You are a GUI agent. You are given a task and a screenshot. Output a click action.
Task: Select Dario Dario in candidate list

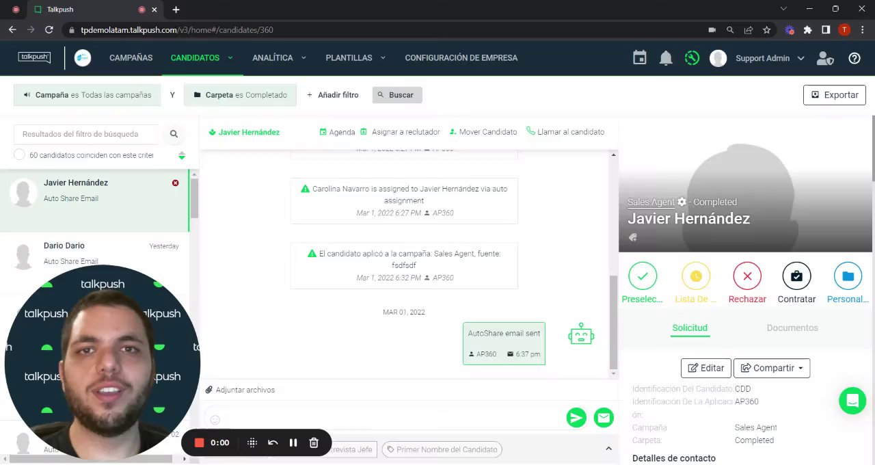[94, 264]
